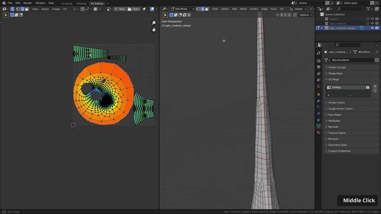
Task: Open the UV menu in UV editor
Action: coord(65,9)
